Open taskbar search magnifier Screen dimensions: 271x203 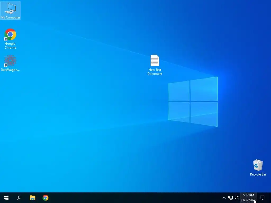click(19, 198)
